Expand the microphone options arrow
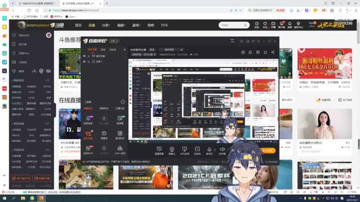360x202 pixels. click(x=215, y=150)
